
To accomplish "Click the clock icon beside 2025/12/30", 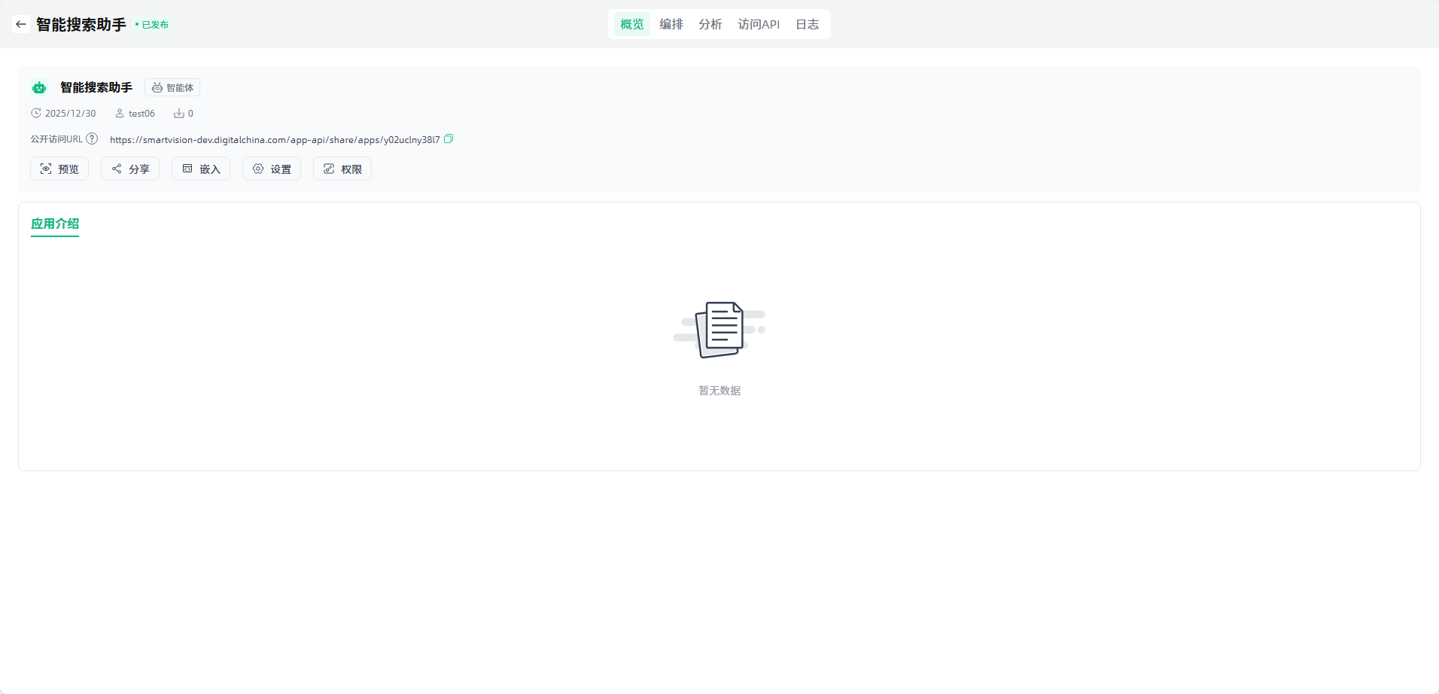I will (x=35, y=113).
